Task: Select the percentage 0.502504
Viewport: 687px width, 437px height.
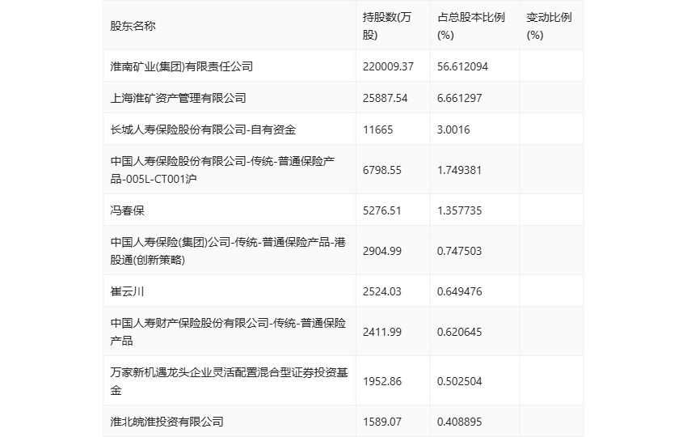Action: [459, 381]
